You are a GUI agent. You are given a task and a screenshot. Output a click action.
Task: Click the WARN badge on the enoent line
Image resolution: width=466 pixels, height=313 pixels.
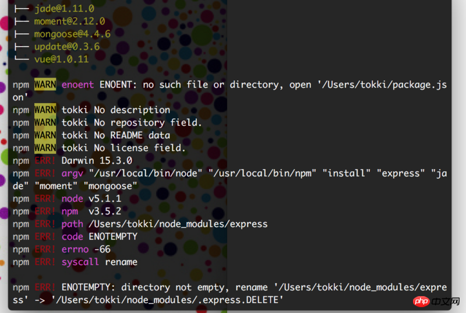[x=45, y=85]
